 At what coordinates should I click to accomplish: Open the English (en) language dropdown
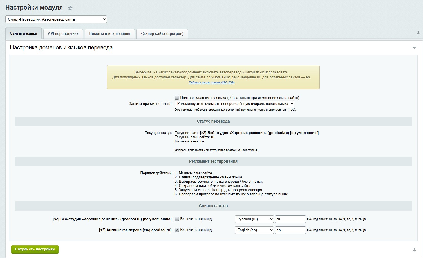pos(254,230)
